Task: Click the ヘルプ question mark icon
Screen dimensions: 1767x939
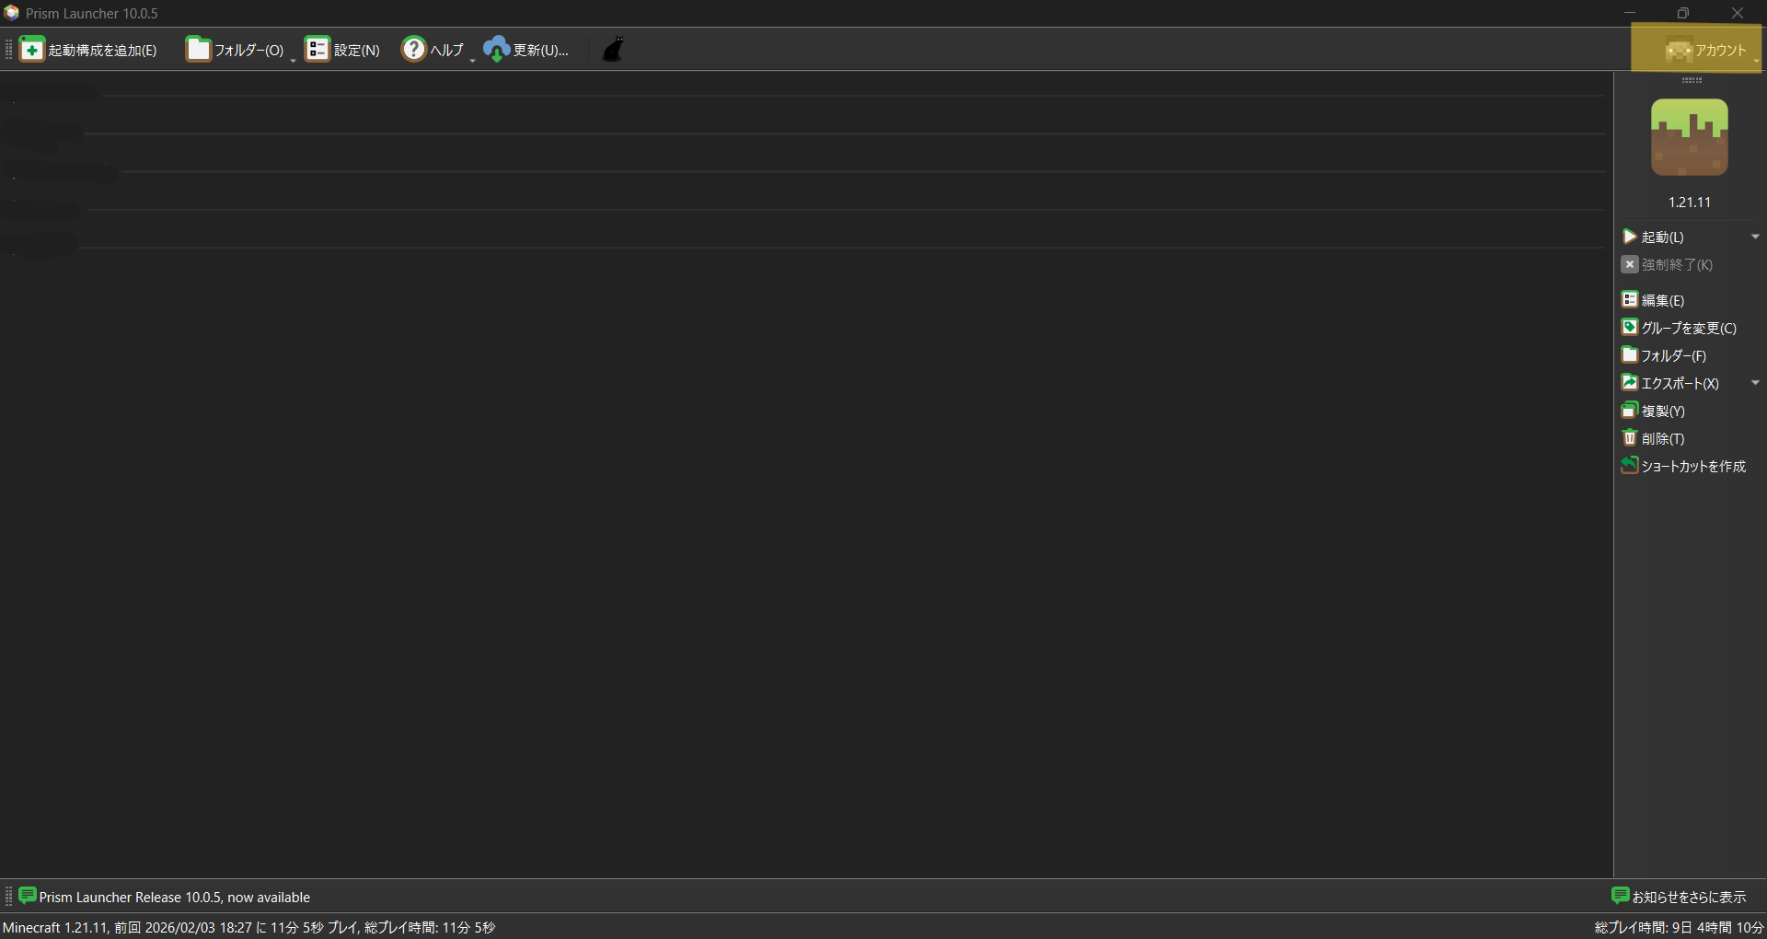Action: [x=414, y=49]
